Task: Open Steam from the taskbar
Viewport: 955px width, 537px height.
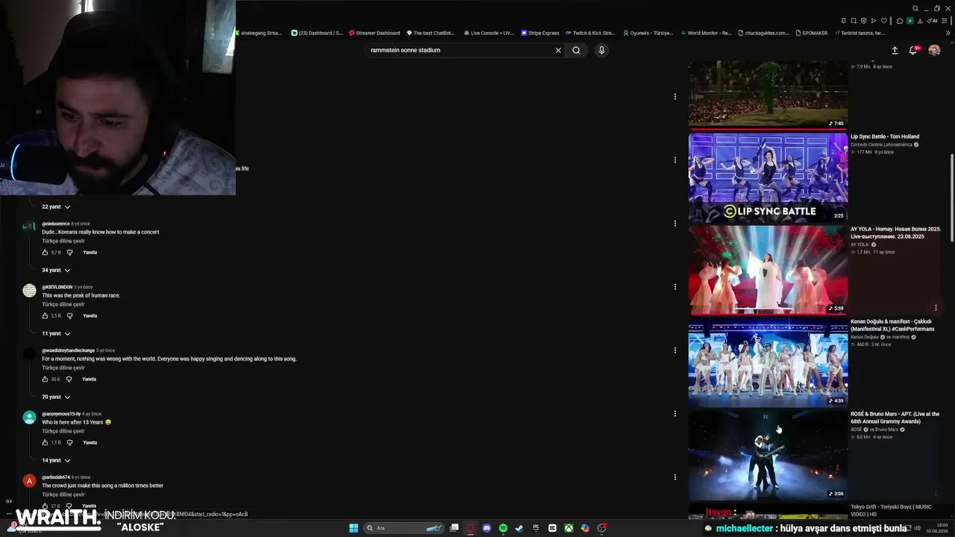Action: tap(519, 528)
